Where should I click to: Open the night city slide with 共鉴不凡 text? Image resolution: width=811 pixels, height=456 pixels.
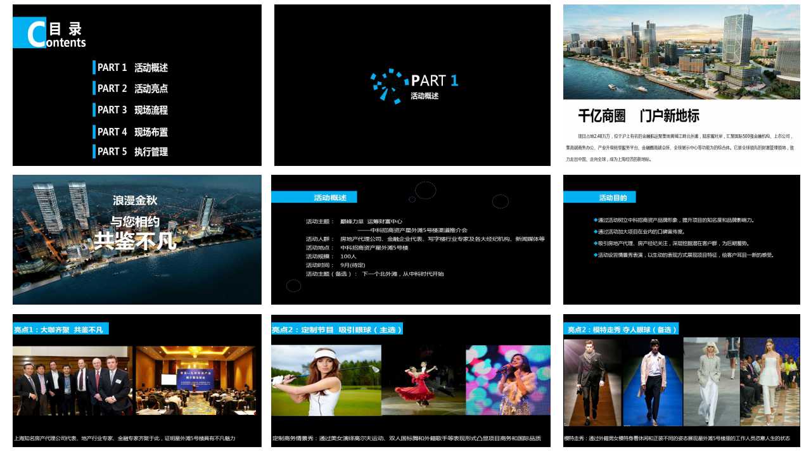pyautogui.click(x=137, y=239)
